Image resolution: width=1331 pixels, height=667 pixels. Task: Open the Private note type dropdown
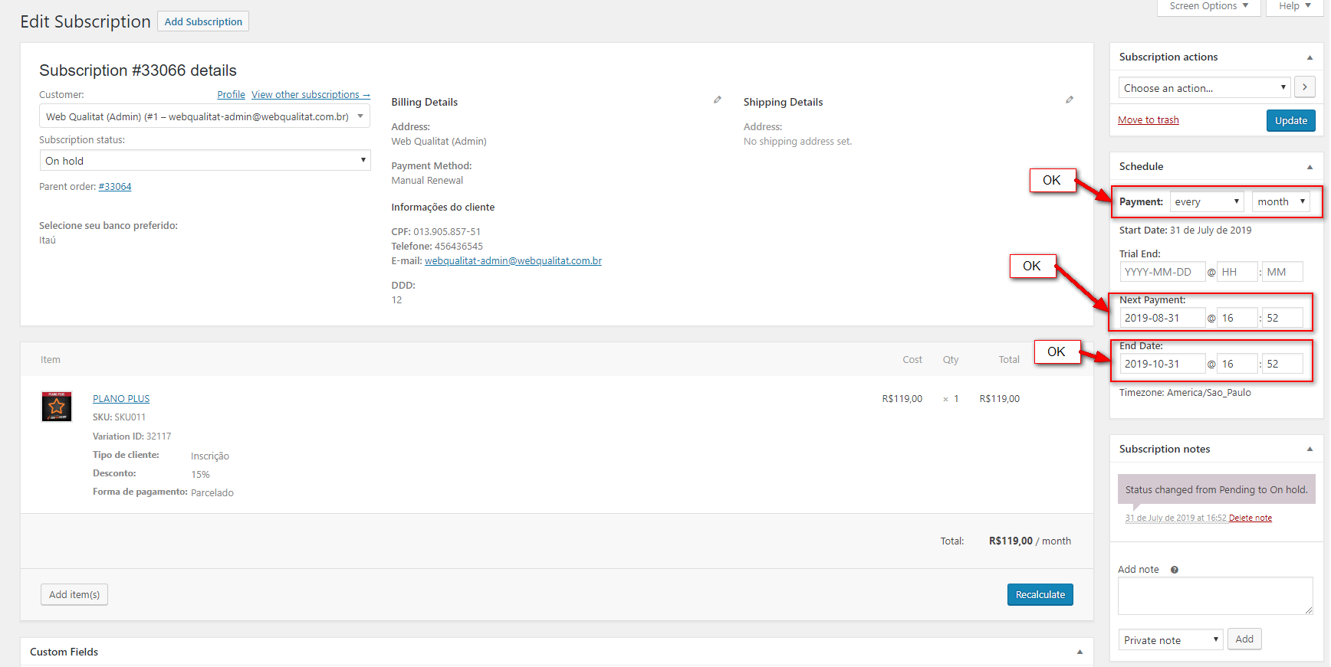1170,640
